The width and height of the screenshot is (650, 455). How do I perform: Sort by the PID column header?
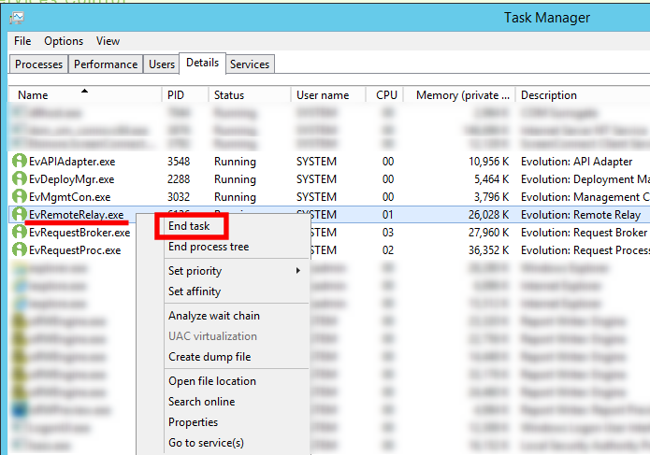pos(184,94)
